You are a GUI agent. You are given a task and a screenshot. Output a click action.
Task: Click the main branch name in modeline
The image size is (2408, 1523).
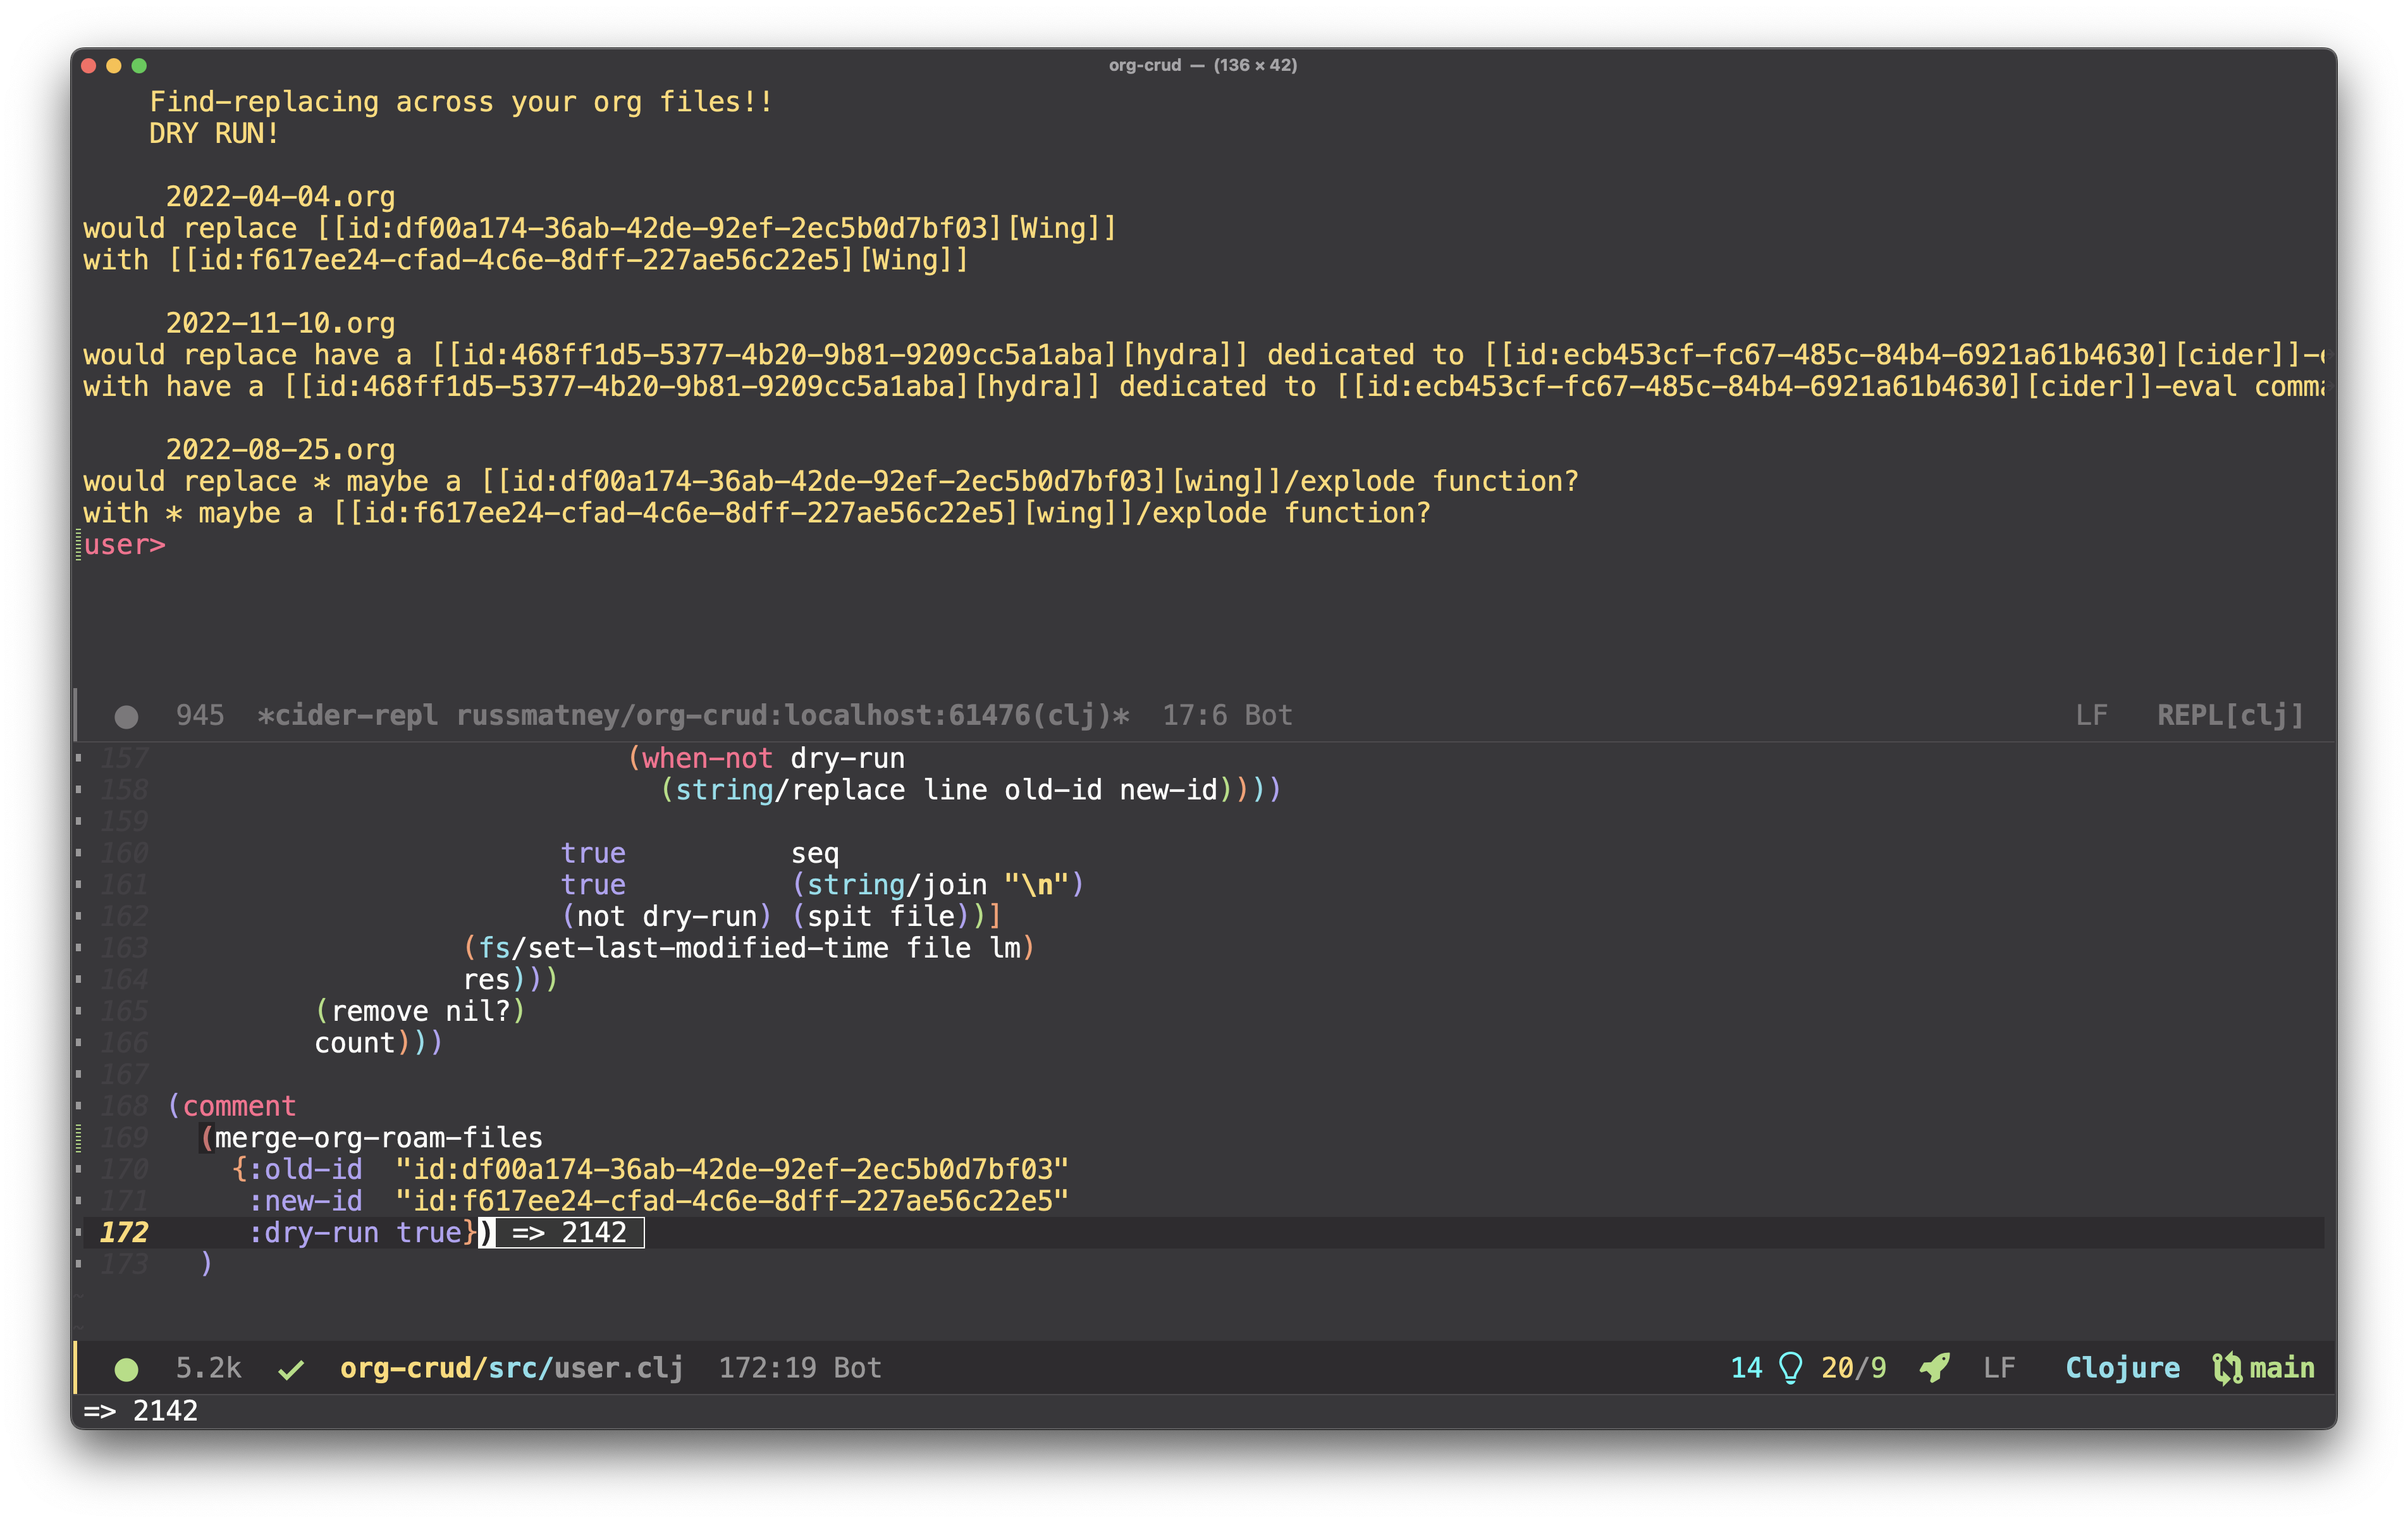pos(2282,1368)
